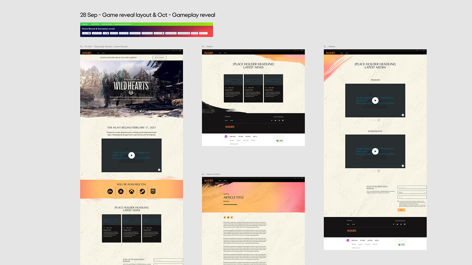Click expand icon on Trailers video
Image resolution: width=472 pixels, height=265 pixels.
tap(403, 115)
